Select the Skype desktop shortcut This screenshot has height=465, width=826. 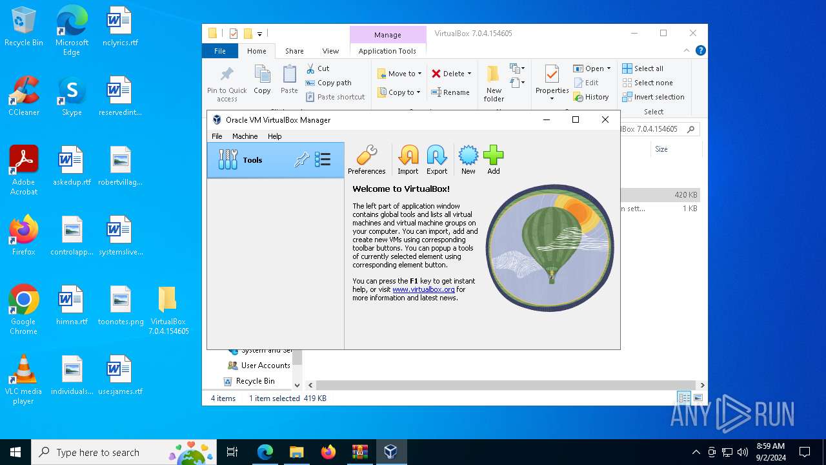click(72, 96)
